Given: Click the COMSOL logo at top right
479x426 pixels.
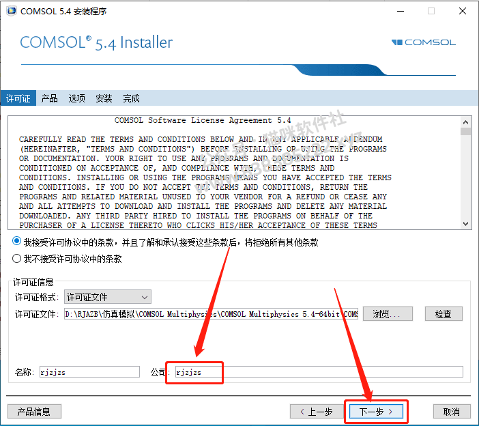Looking at the screenshot, I should pyautogui.click(x=424, y=42).
